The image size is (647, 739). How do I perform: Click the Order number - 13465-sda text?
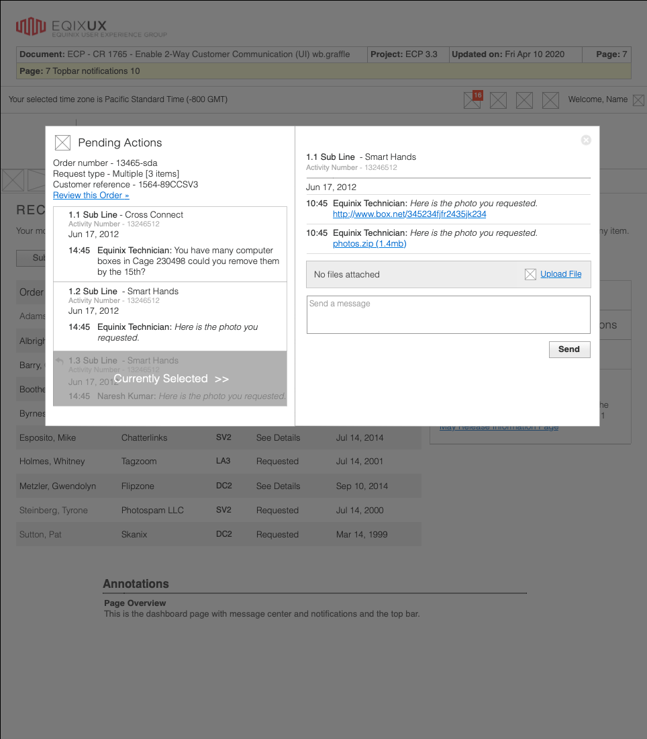click(105, 163)
